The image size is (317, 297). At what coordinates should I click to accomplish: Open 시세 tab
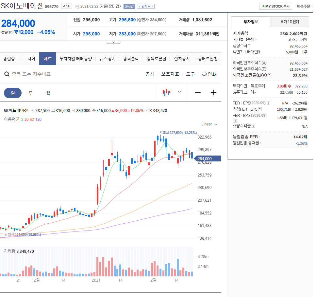[x=31, y=59]
